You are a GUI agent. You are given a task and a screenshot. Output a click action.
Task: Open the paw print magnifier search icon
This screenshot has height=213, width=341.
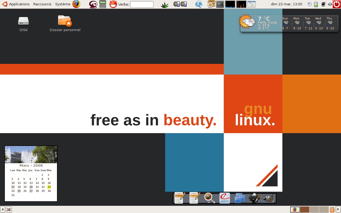210,198
